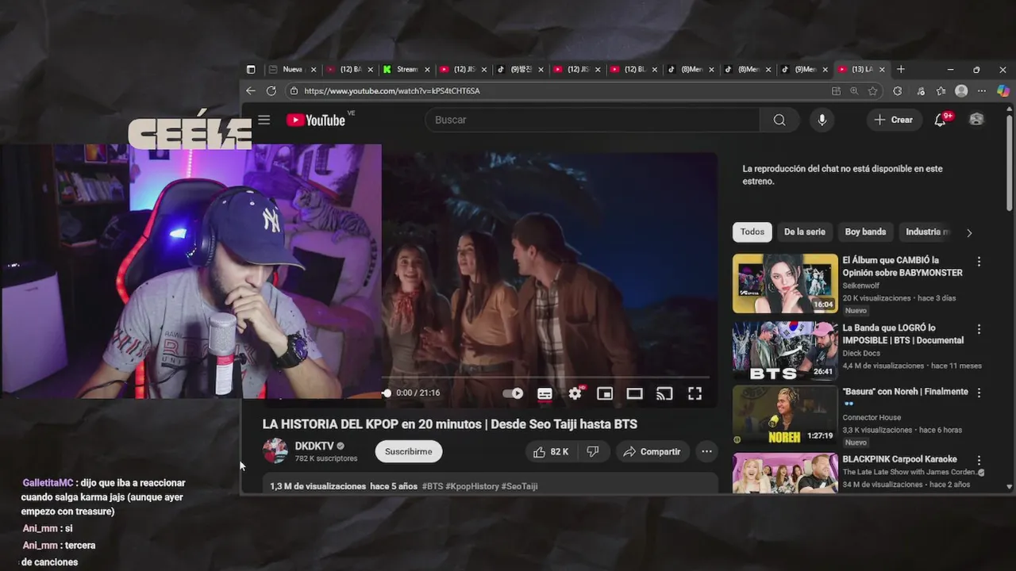Open options menu for Basura con Noreh video
Image resolution: width=1016 pixels, height=571 pixels.
(979, 393)
